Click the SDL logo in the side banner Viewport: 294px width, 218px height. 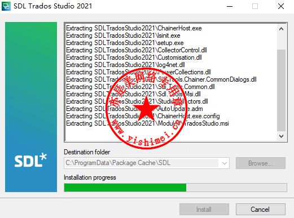pos(30,160)
